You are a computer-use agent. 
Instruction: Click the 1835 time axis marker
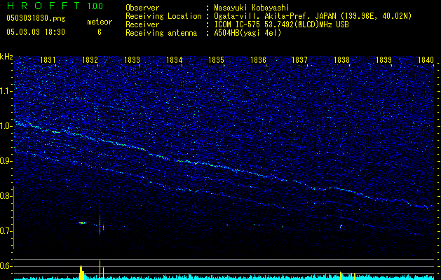point(216,59)
